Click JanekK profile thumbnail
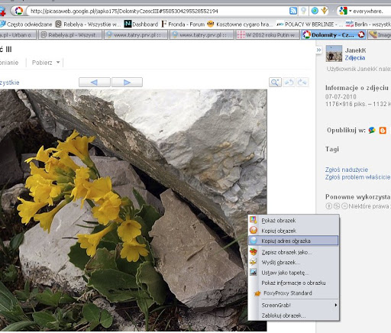 pos(334,53)
